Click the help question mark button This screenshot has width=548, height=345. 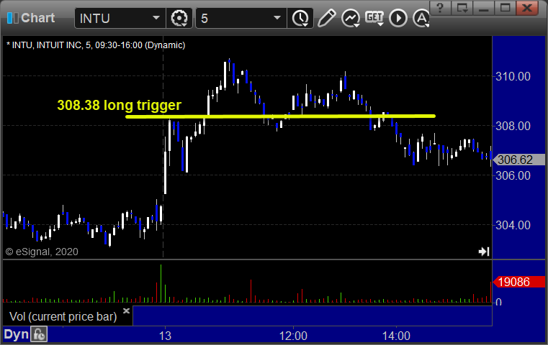(x=440, y=8)
